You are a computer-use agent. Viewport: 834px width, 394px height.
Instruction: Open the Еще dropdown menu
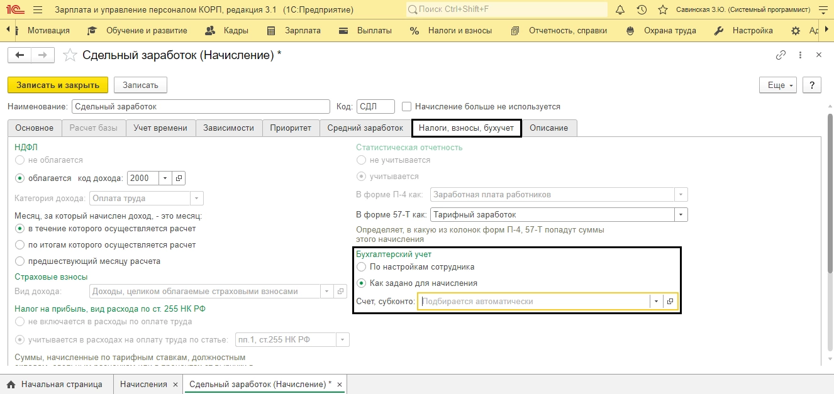[x=778, y=85]
